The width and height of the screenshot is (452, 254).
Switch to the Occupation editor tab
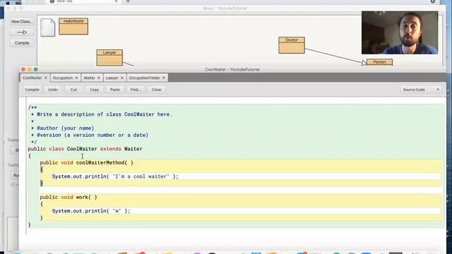click(63, 78)
